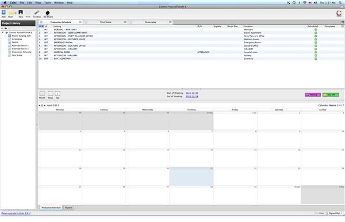Open the Reports bottom tab
345x222 pixels.
click(x=68, y=208)
